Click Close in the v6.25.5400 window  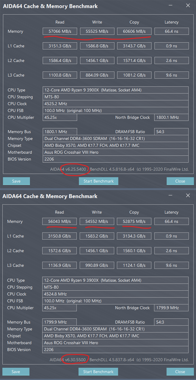pos(180,181)
